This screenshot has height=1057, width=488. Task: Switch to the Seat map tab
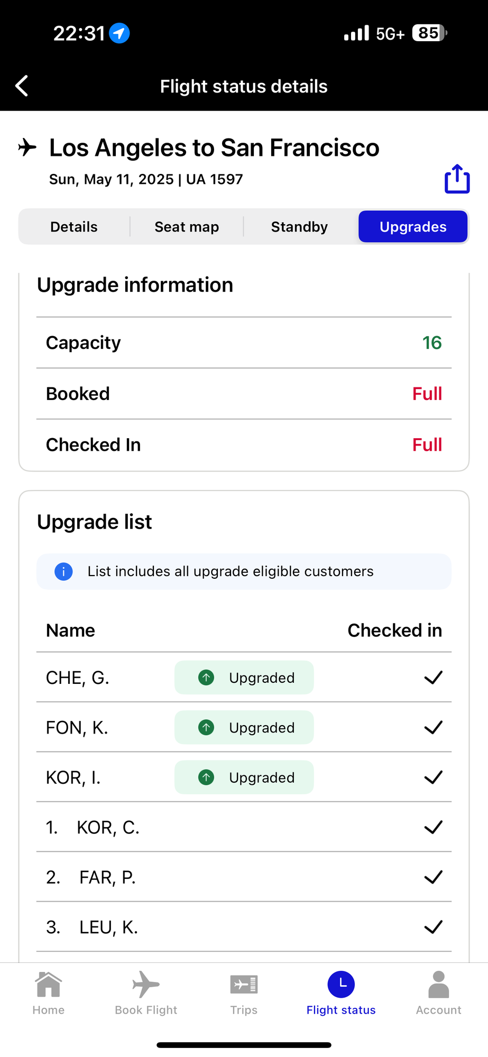point(187,227)
